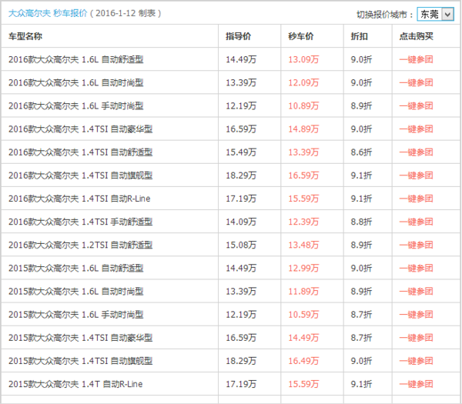Image resolution: width=462 pixels, height=404 pixels.
Task: Click 一键参团 for 2016款 1.6L 自动时尚型
Action: [x=416, y=83]
